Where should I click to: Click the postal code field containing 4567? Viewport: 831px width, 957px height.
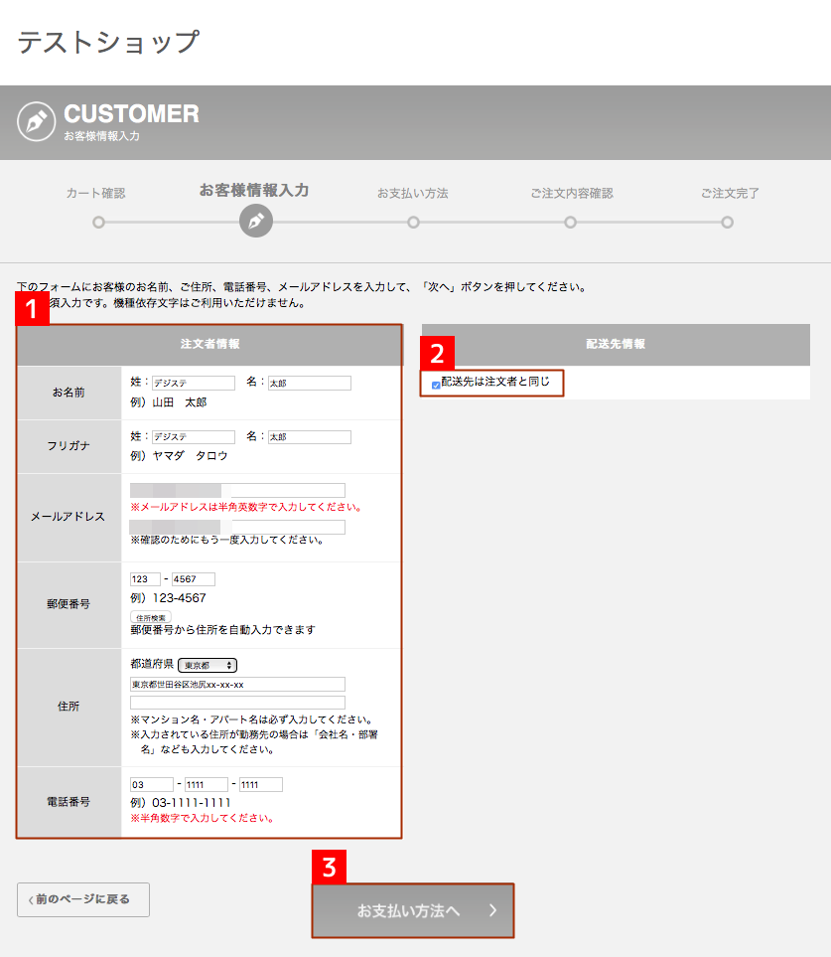[194, 579]
